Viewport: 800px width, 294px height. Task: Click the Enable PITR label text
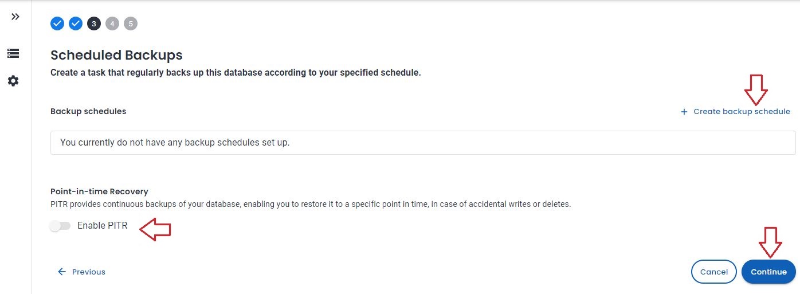[103, 226]
